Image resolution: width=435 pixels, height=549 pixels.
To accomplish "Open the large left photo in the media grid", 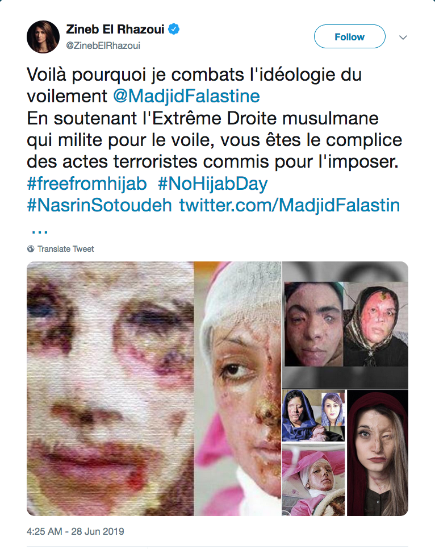I will tap(154, 389).
